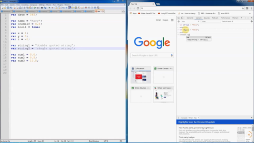
Task: Open a new Chrome tab
Action: [x=158, y=4]
